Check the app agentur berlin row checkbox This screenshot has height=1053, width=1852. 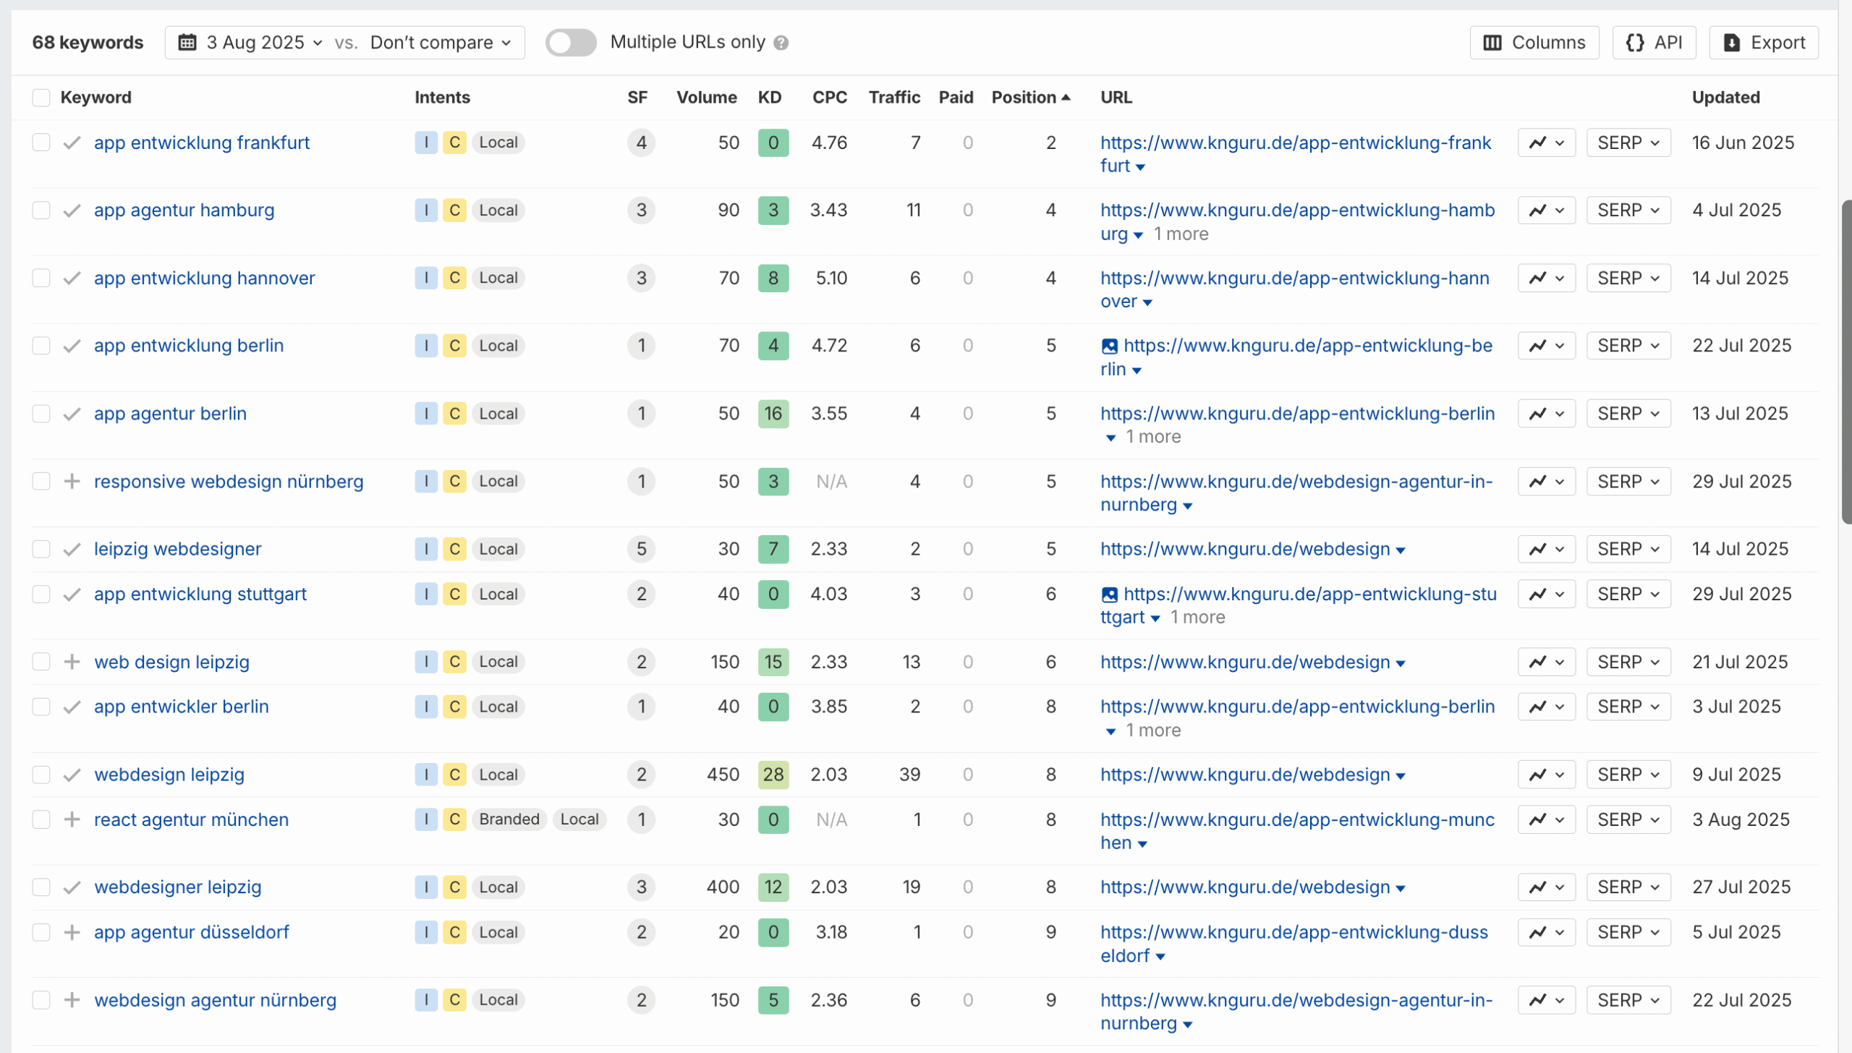click(x=41, y=413)
